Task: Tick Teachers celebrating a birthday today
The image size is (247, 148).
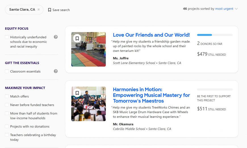Action: (x=7, y=135)
